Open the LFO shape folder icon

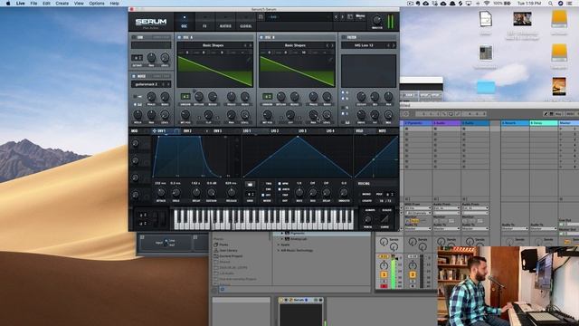click(x=250, y=184)
